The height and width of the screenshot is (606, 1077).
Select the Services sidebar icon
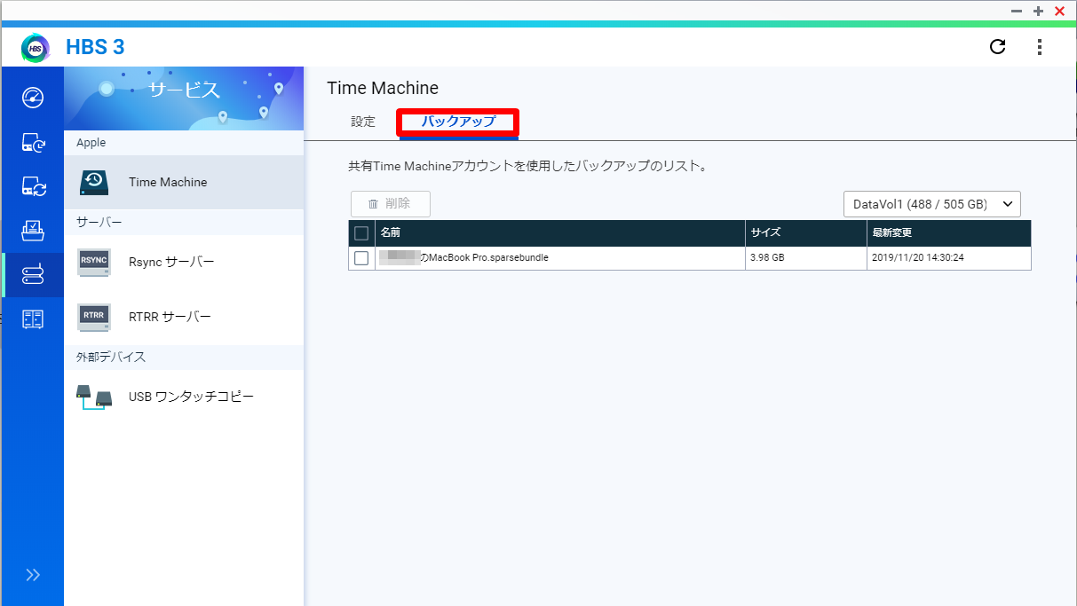pyautogui.click(x=33, y=275)
